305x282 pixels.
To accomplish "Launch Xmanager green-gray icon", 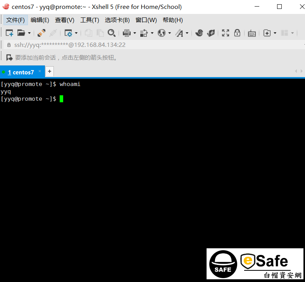I will [x=211, y=33].
